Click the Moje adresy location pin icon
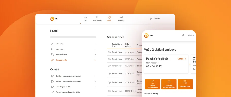Viewport: 231px width, 97px height. [x=52, y=49]
